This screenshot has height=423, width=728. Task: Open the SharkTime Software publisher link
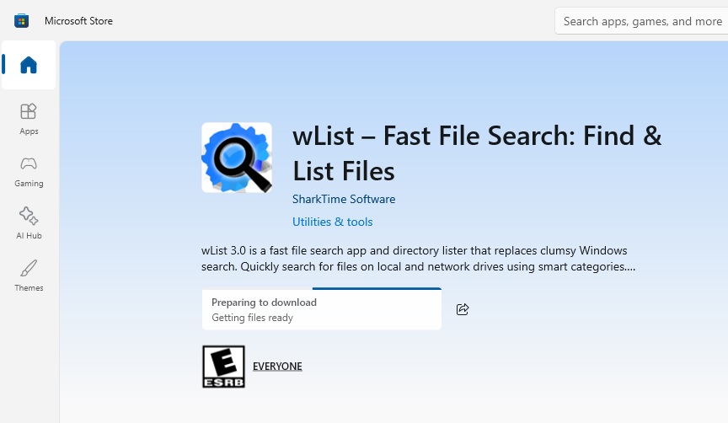(x=343, y=199)
